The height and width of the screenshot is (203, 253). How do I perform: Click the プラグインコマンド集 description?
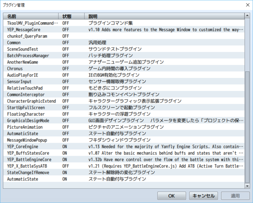point(111,23)
